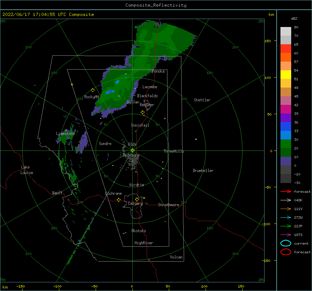Click the Cochrane town label
Image resolution: width=312 pixels, height=291 pixels.
[113, 193]
